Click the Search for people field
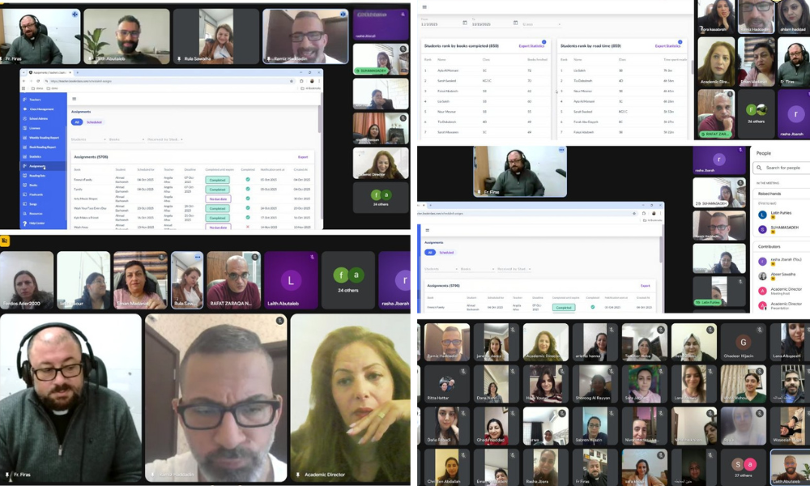Viewport: 810px width, 486px height. [783, 168]
